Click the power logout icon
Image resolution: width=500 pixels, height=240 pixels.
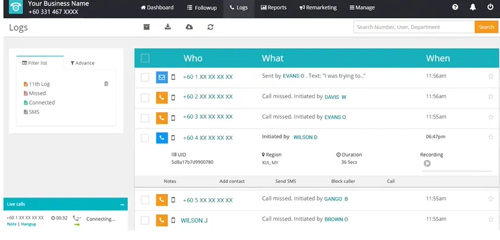[x=490, y=7]
